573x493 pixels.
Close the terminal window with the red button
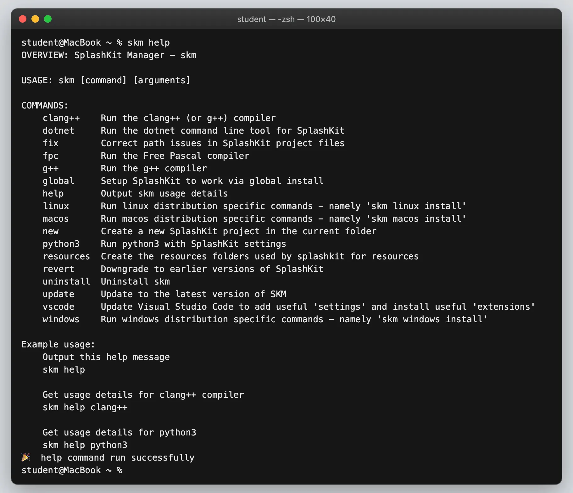23,19
